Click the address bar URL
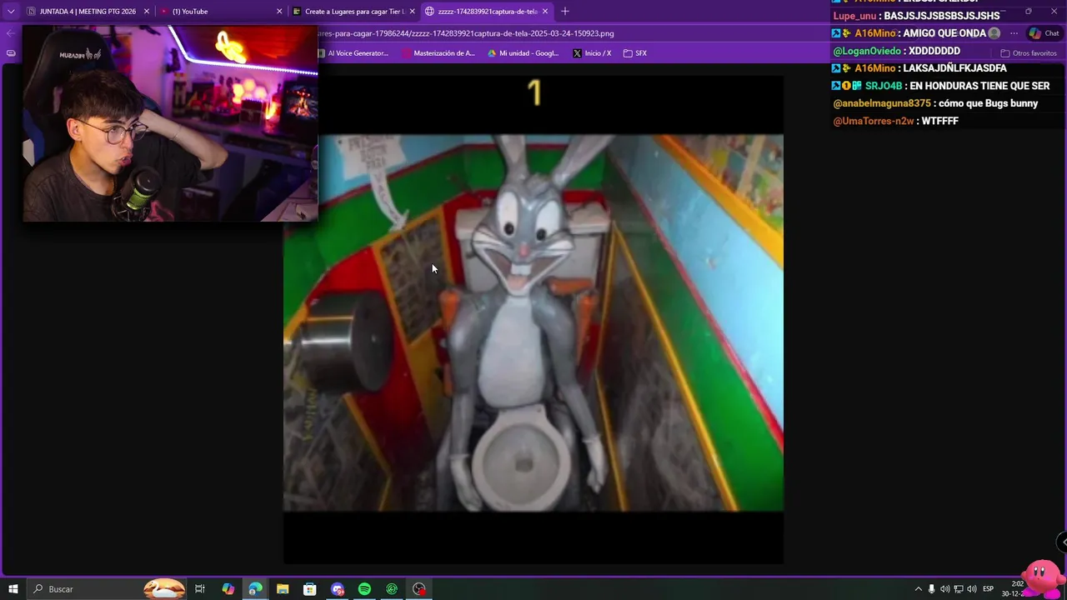This screenshot has width=1067, height=600. 466,33
